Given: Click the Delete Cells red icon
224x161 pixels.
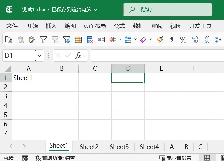Looking at the screenshot, I should pos(113,39).
